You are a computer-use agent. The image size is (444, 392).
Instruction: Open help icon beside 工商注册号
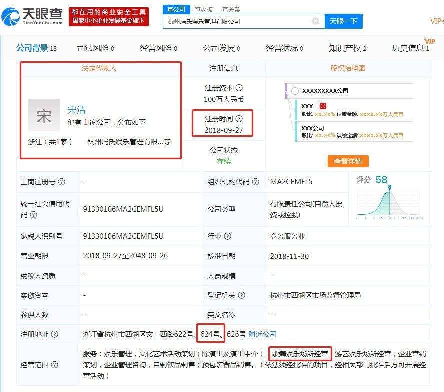62,182
